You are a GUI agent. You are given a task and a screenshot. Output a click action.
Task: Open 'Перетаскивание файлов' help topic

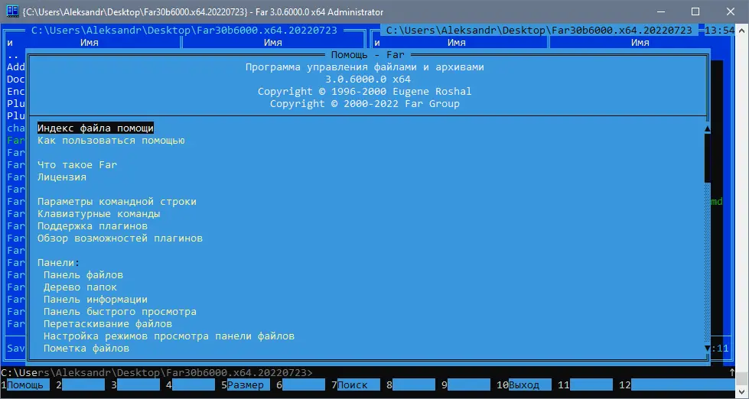click(107, 323)
